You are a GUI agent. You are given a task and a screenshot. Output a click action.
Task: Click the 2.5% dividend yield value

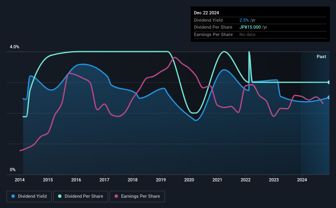pyautogui.click(x=244, y=20)
